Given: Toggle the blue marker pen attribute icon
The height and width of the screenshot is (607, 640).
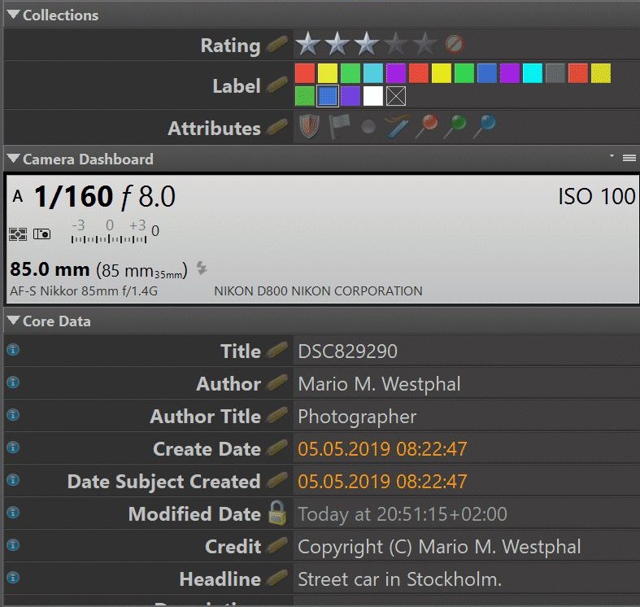Looking at the screenshot, I should pos(398,126).
